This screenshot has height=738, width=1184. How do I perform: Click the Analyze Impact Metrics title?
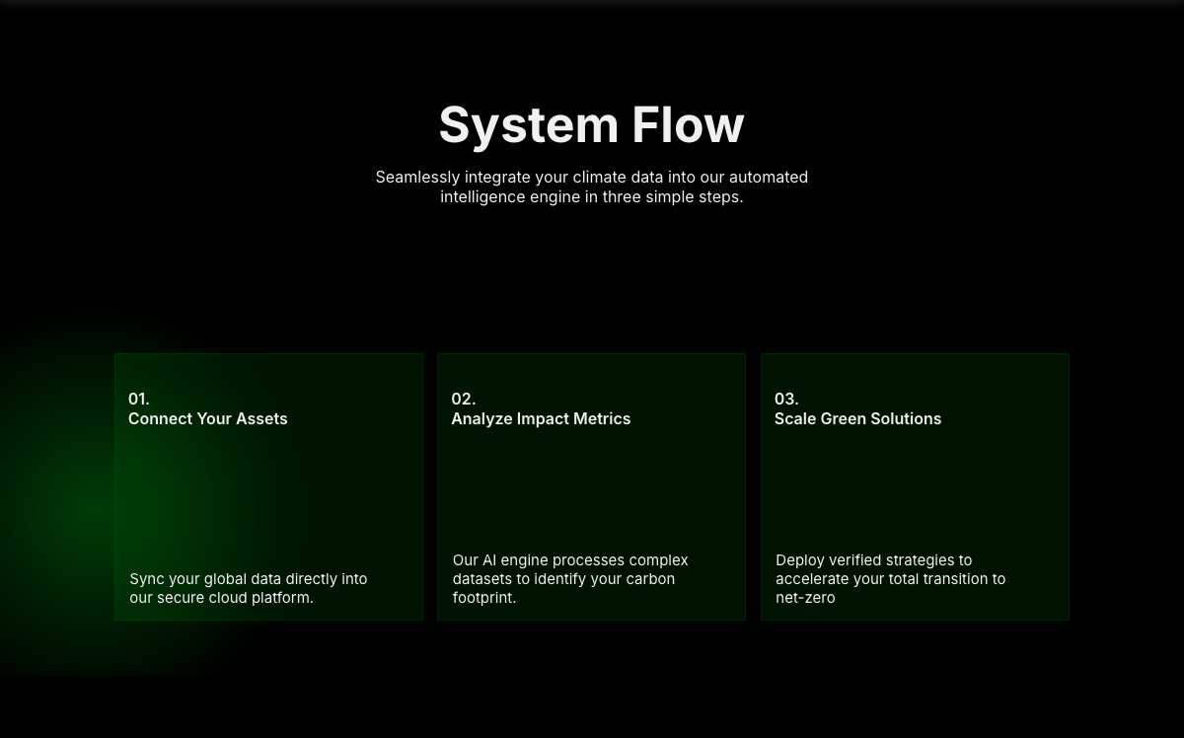(541, 418)
